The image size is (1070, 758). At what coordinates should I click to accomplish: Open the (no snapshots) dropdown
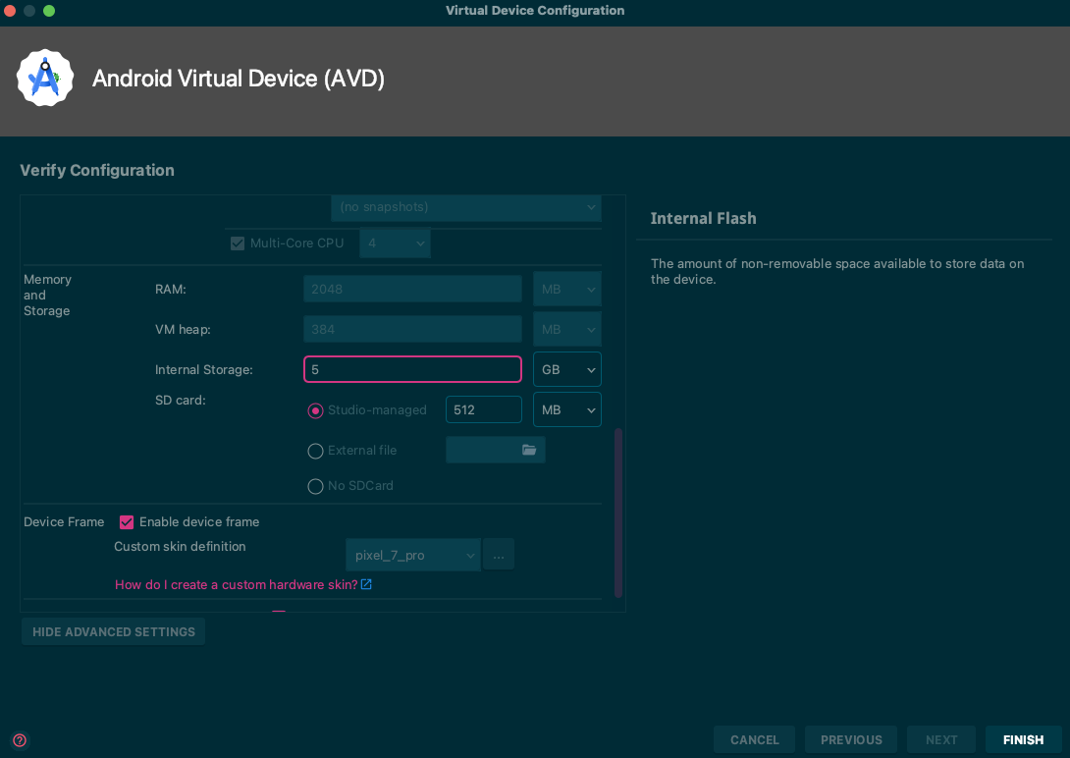pos(466,207)
